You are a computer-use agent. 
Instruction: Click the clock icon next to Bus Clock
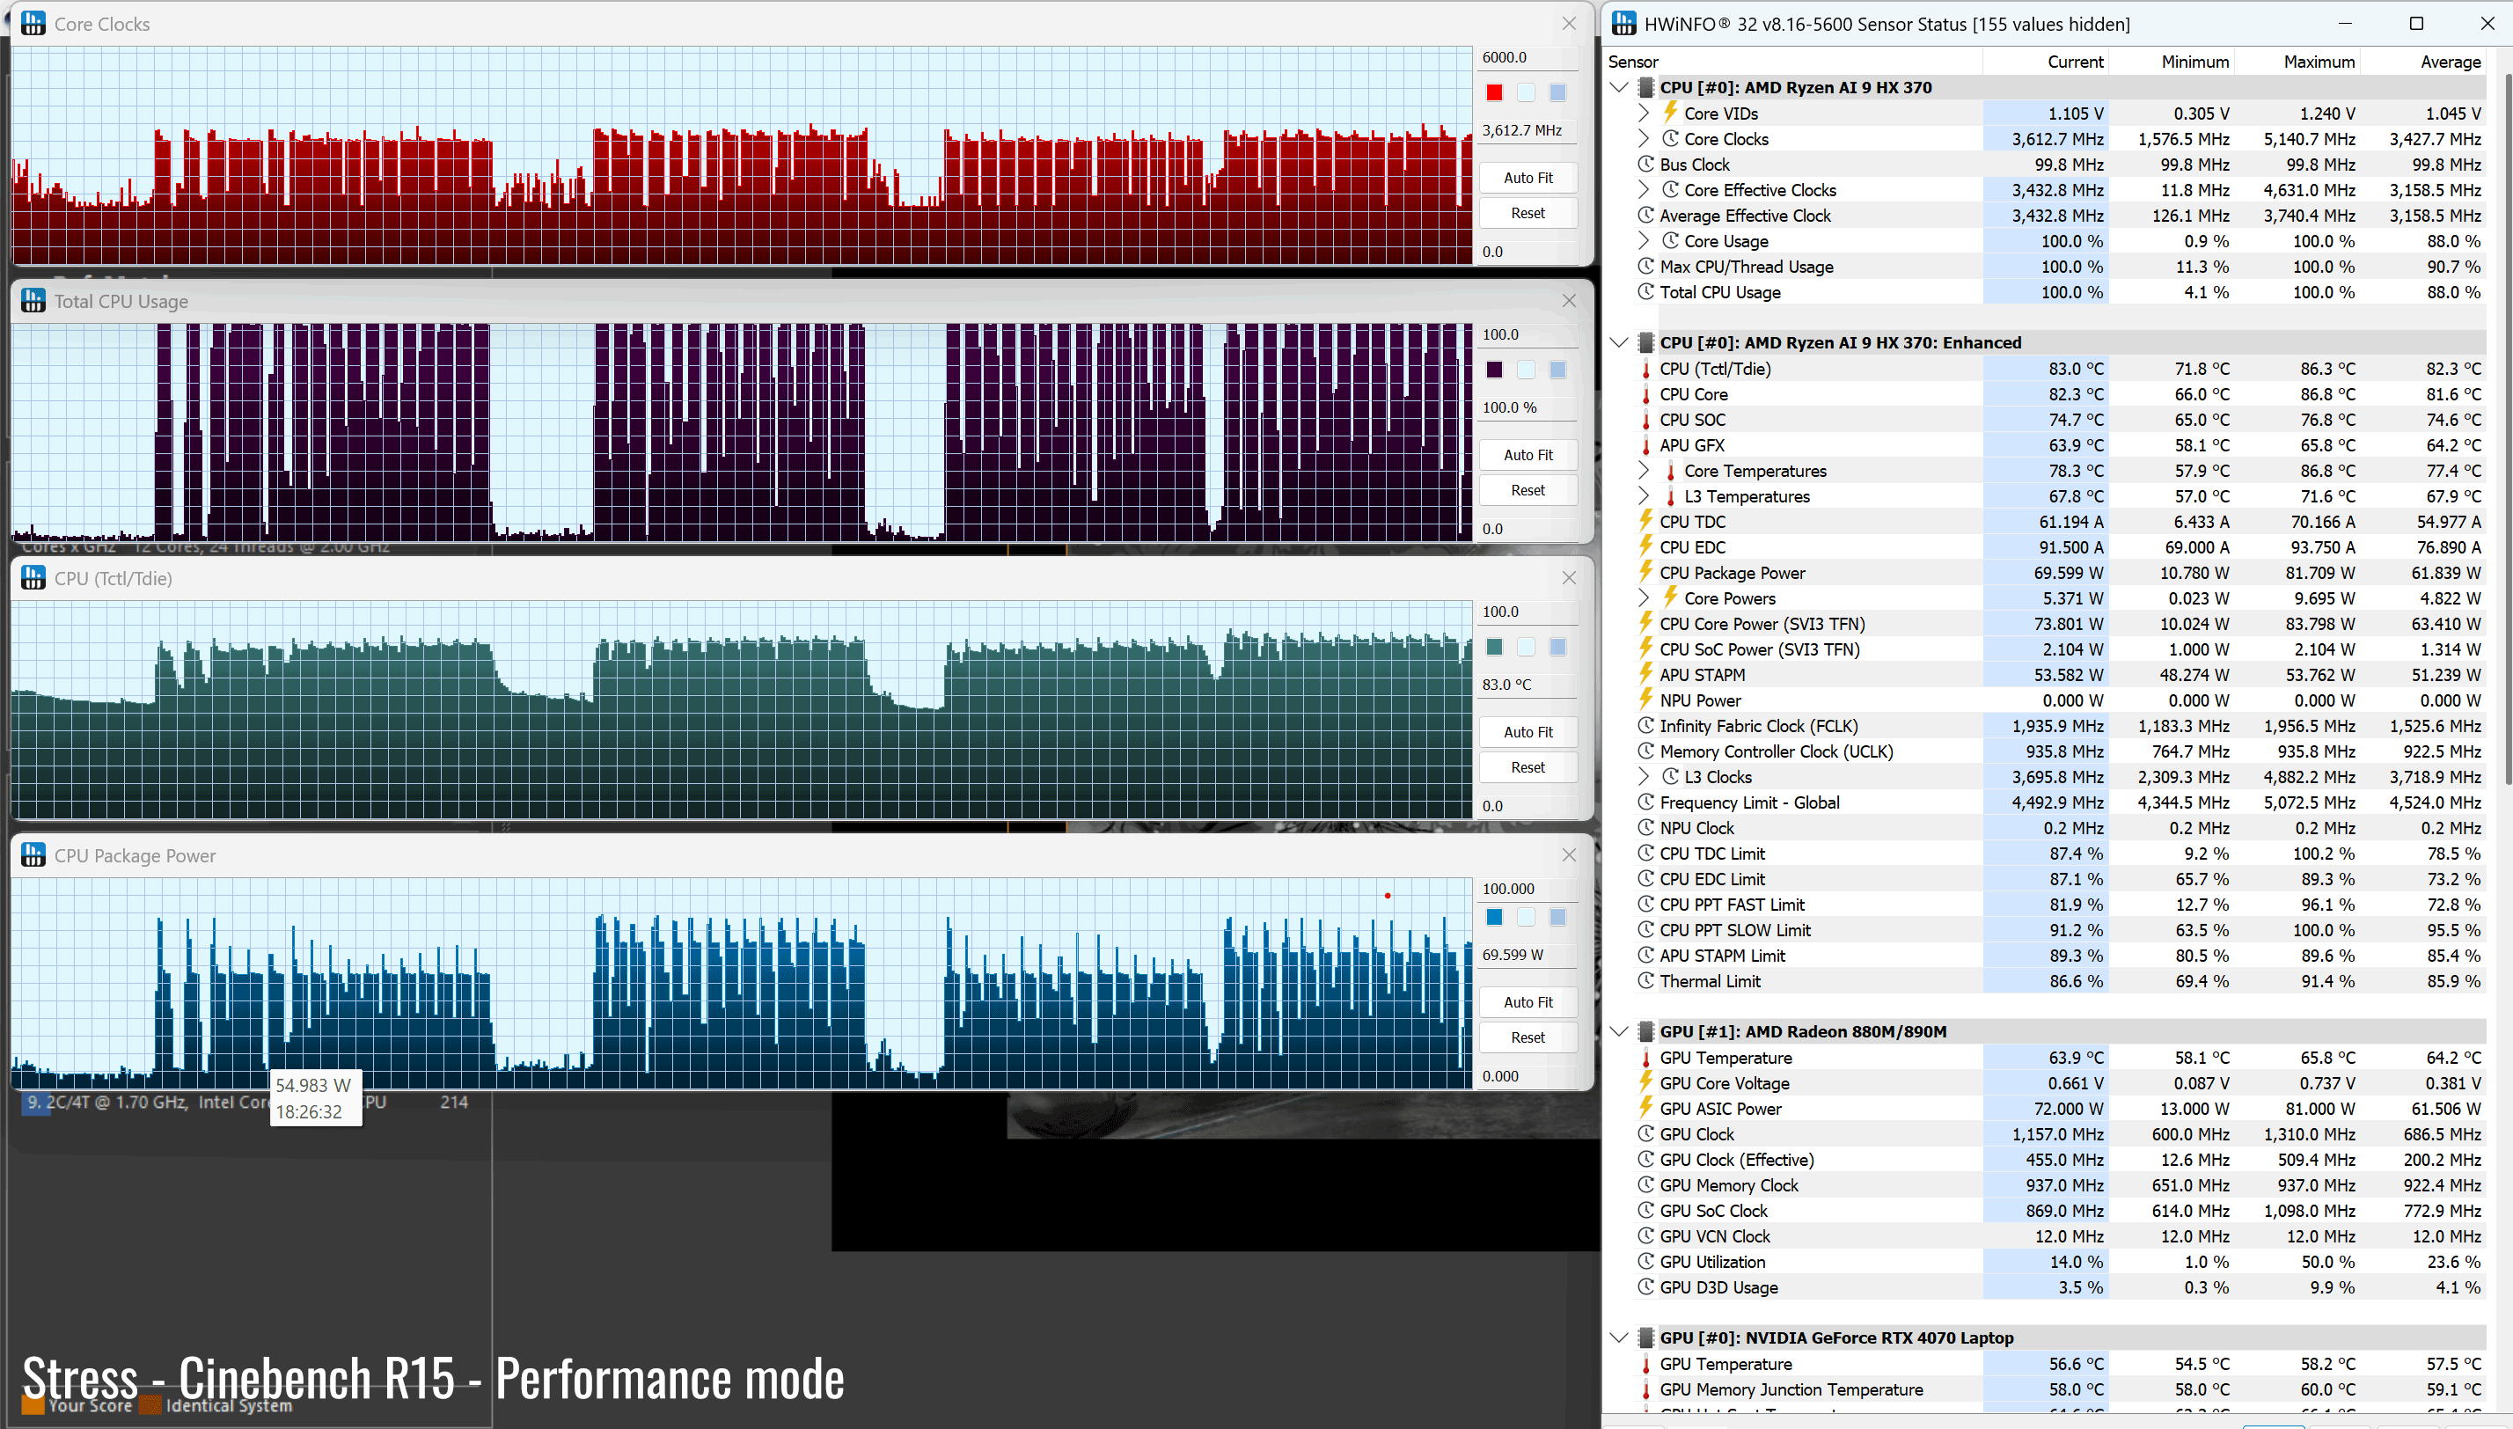[x=1645, y=164]
